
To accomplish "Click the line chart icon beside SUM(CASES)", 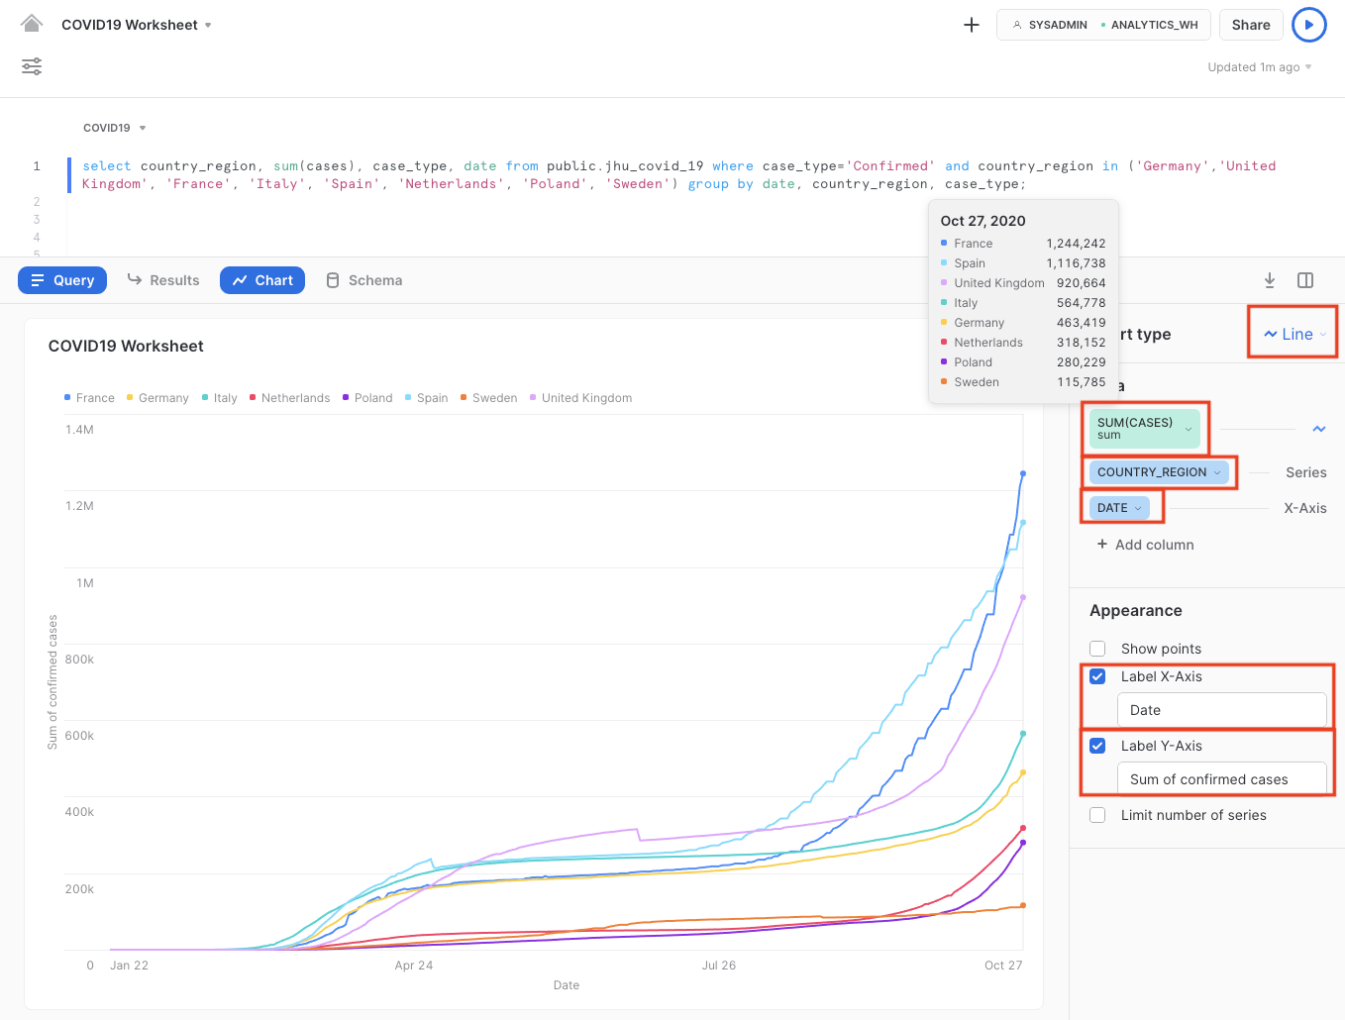I will click(1318, 429).
